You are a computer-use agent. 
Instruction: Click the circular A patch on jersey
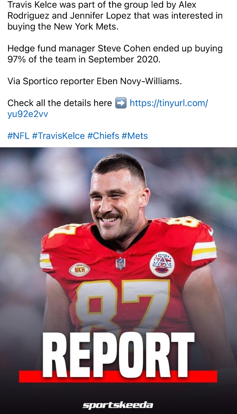click(x=162, y=264)
